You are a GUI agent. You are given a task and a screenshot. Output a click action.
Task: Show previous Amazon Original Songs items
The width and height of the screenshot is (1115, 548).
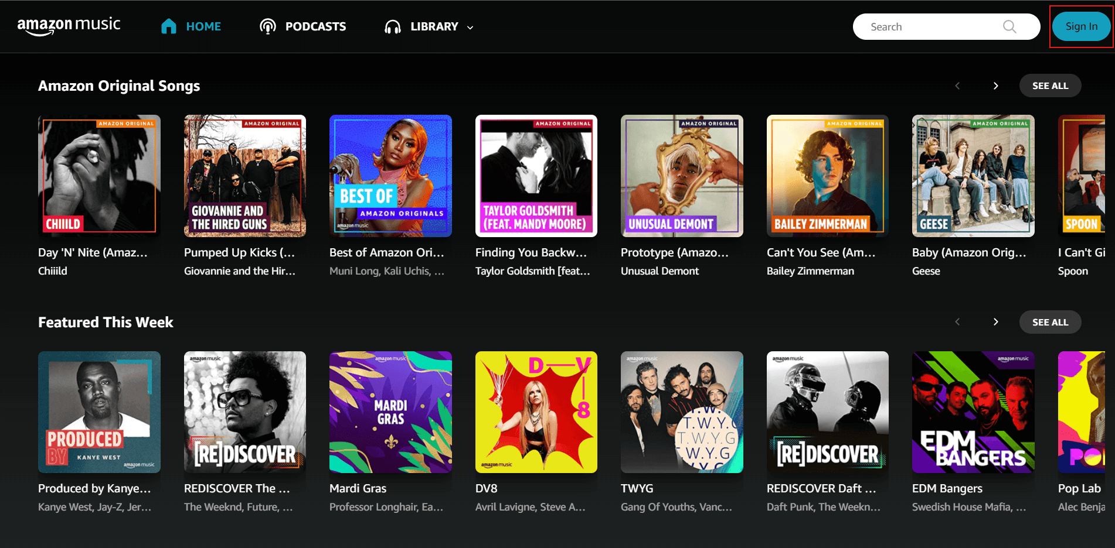[x=957, y=85]
